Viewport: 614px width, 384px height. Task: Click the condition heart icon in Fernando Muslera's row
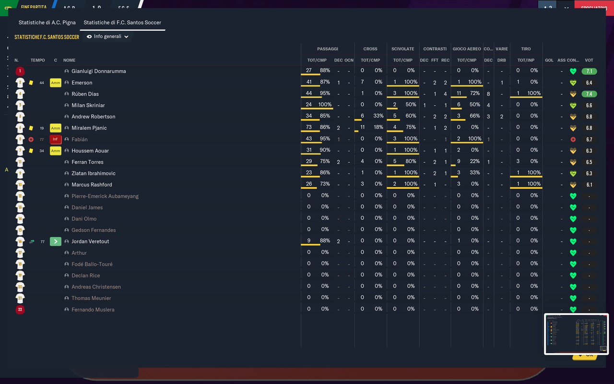pos(573,310)
